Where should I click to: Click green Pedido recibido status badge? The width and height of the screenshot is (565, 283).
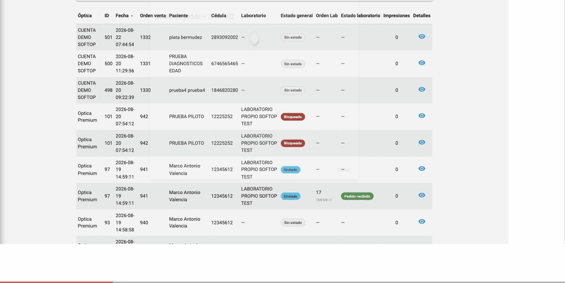[x=357, y=196]
